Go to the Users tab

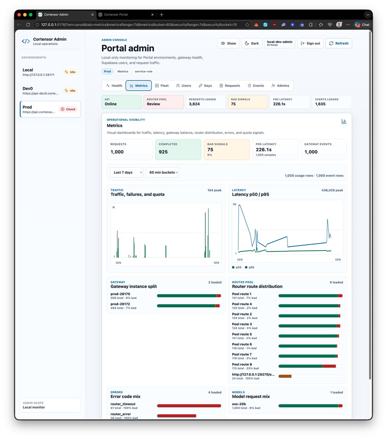pos(183,86)
